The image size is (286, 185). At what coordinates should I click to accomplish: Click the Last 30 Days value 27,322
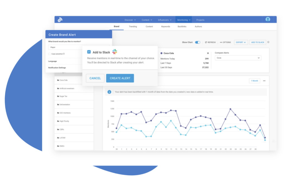[x=205, y=68]
